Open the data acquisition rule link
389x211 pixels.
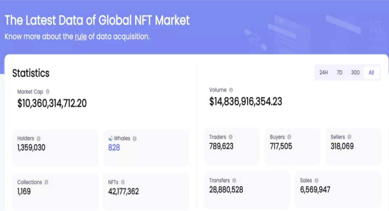tap(81, 37)
